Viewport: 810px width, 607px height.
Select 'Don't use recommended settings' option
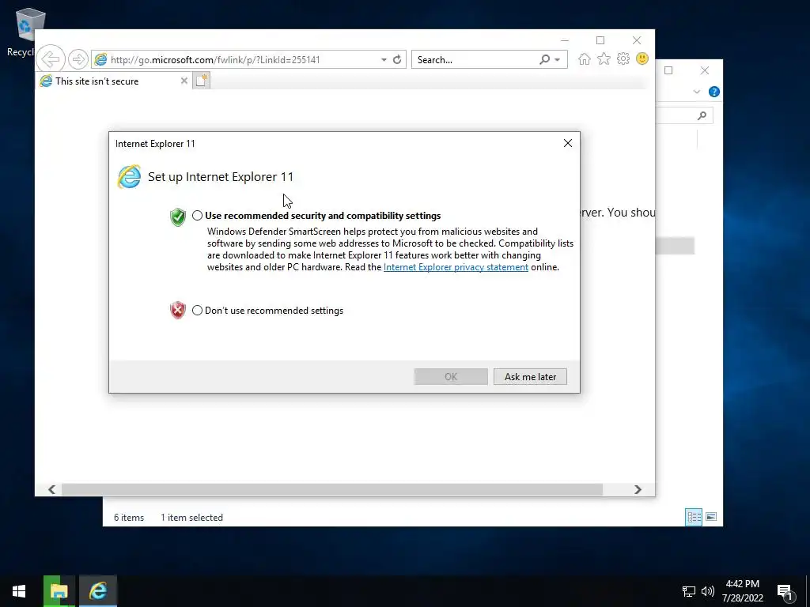coord(197,310)
